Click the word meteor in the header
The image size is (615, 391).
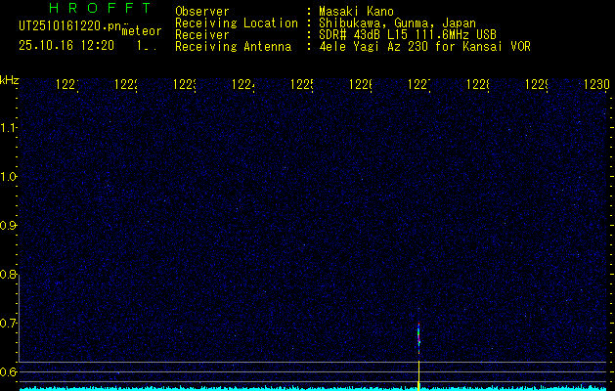[x=142, y=31]
